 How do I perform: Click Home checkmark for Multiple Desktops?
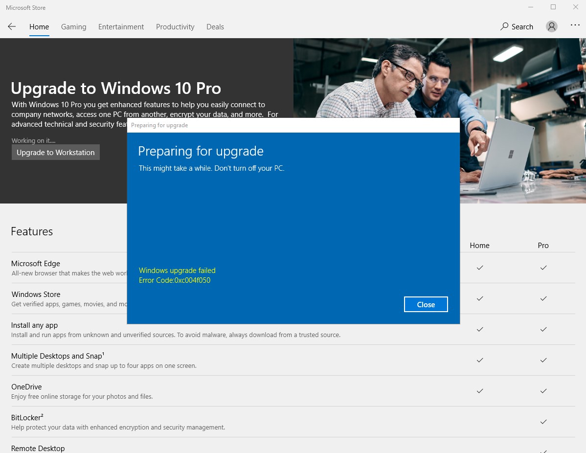coord(480,360)
